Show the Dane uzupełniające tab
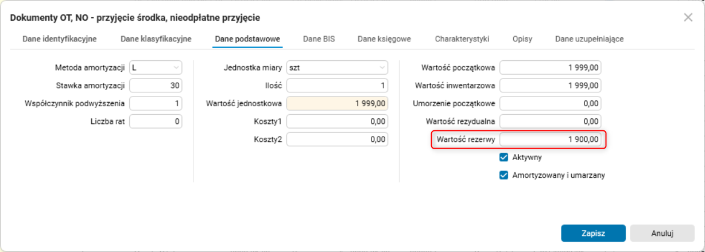The height and width of the screenshot is (252, 705). coord(589,40)
